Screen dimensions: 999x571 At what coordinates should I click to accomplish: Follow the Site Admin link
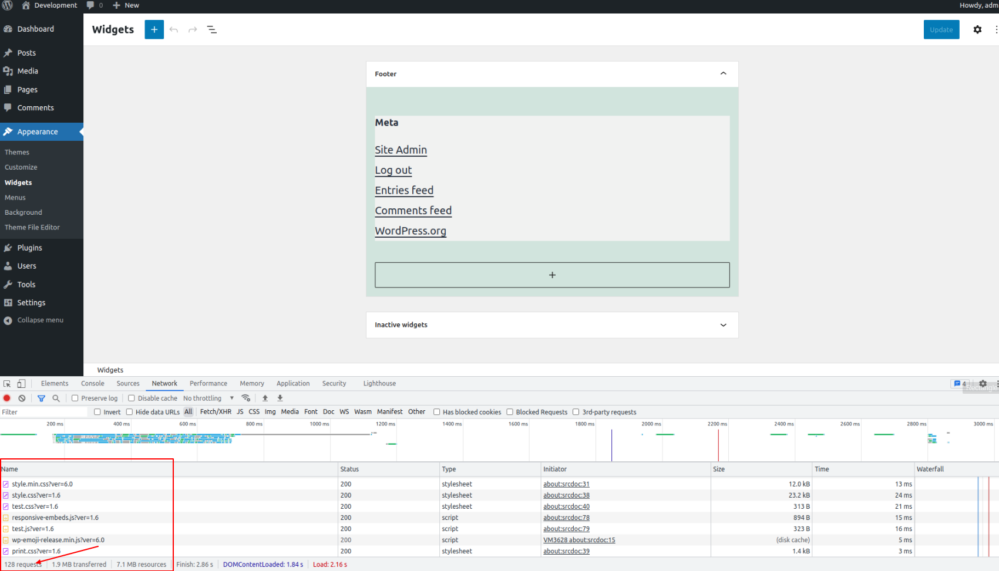click(x=401, y=150)
